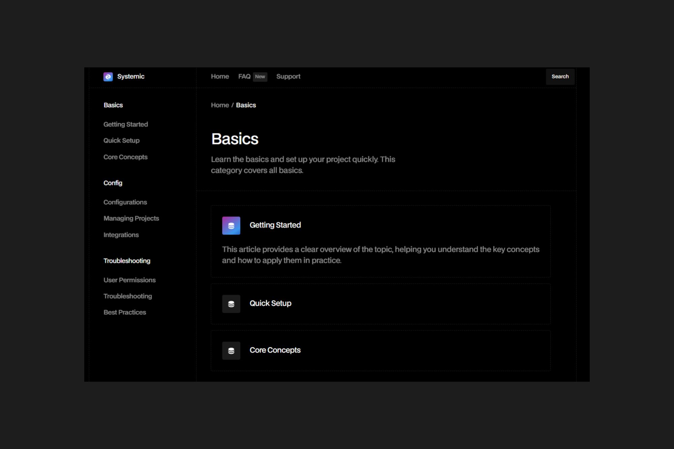The width and height of the screenshot is (674, 449).
Task: Go to Configurations in the sidebar
Action: tap(125, 202)
